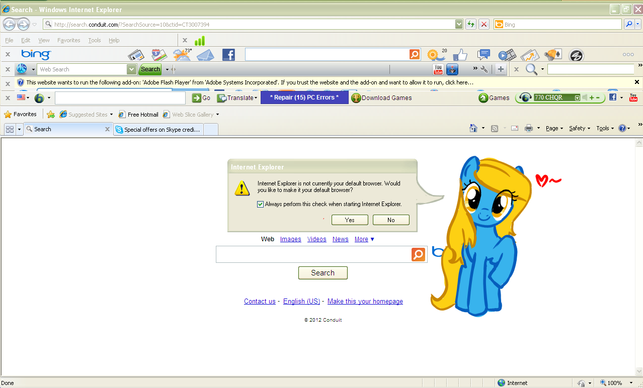Open the File menu
This screenshot has height=388, width=643.
[x=10, y=40]
